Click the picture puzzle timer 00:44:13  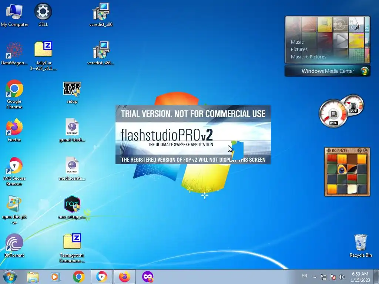pos(340,151)
